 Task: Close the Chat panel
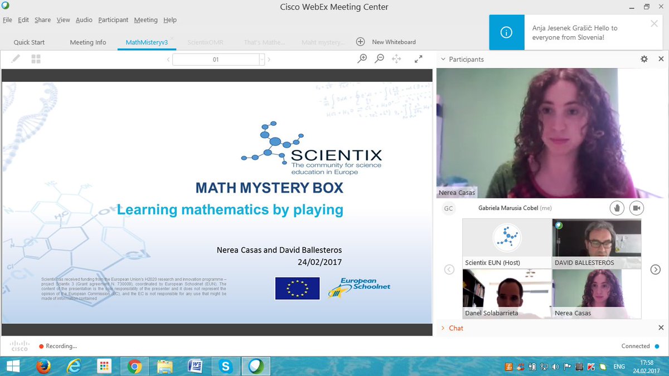tap(661, 328)
